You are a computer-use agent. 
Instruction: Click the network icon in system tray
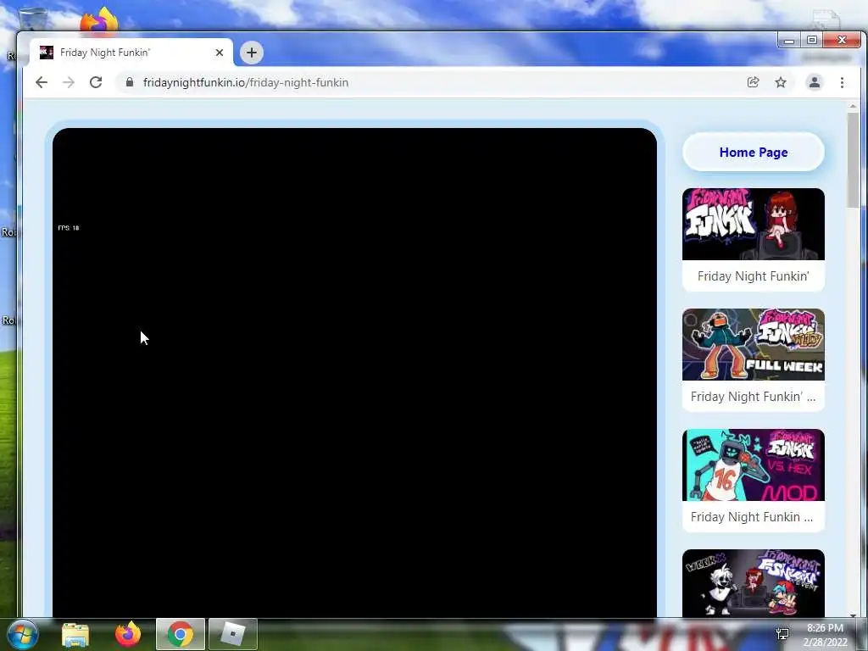[x=782, y=634]
